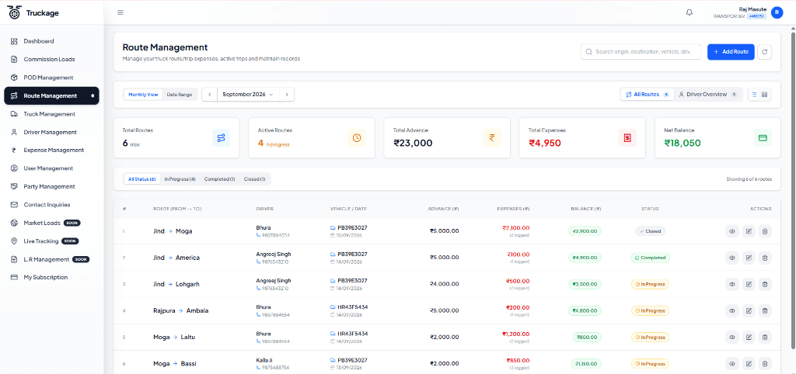Toggle the hamburger sidebar menu
The image size is (796, 374).
click(x=120, y=12)
